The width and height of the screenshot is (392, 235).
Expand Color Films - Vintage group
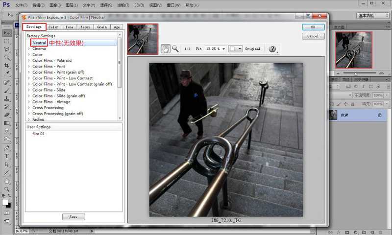(29, 102)
